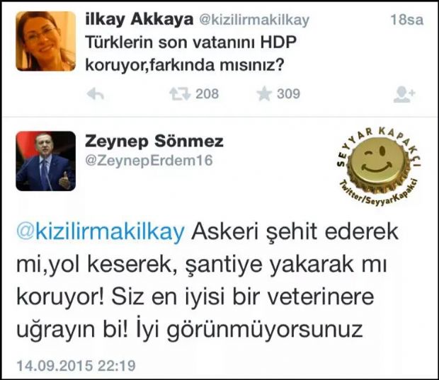Click the favorite star icon next to 309
The image size is (439, 380).
(264, 94)
